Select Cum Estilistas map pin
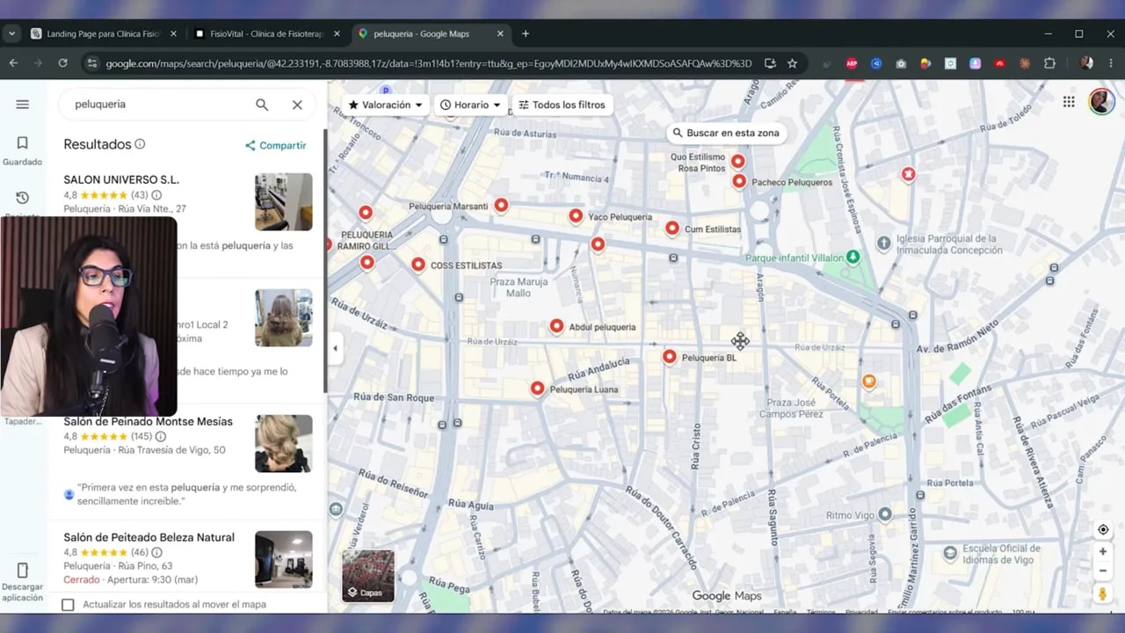 672,229
